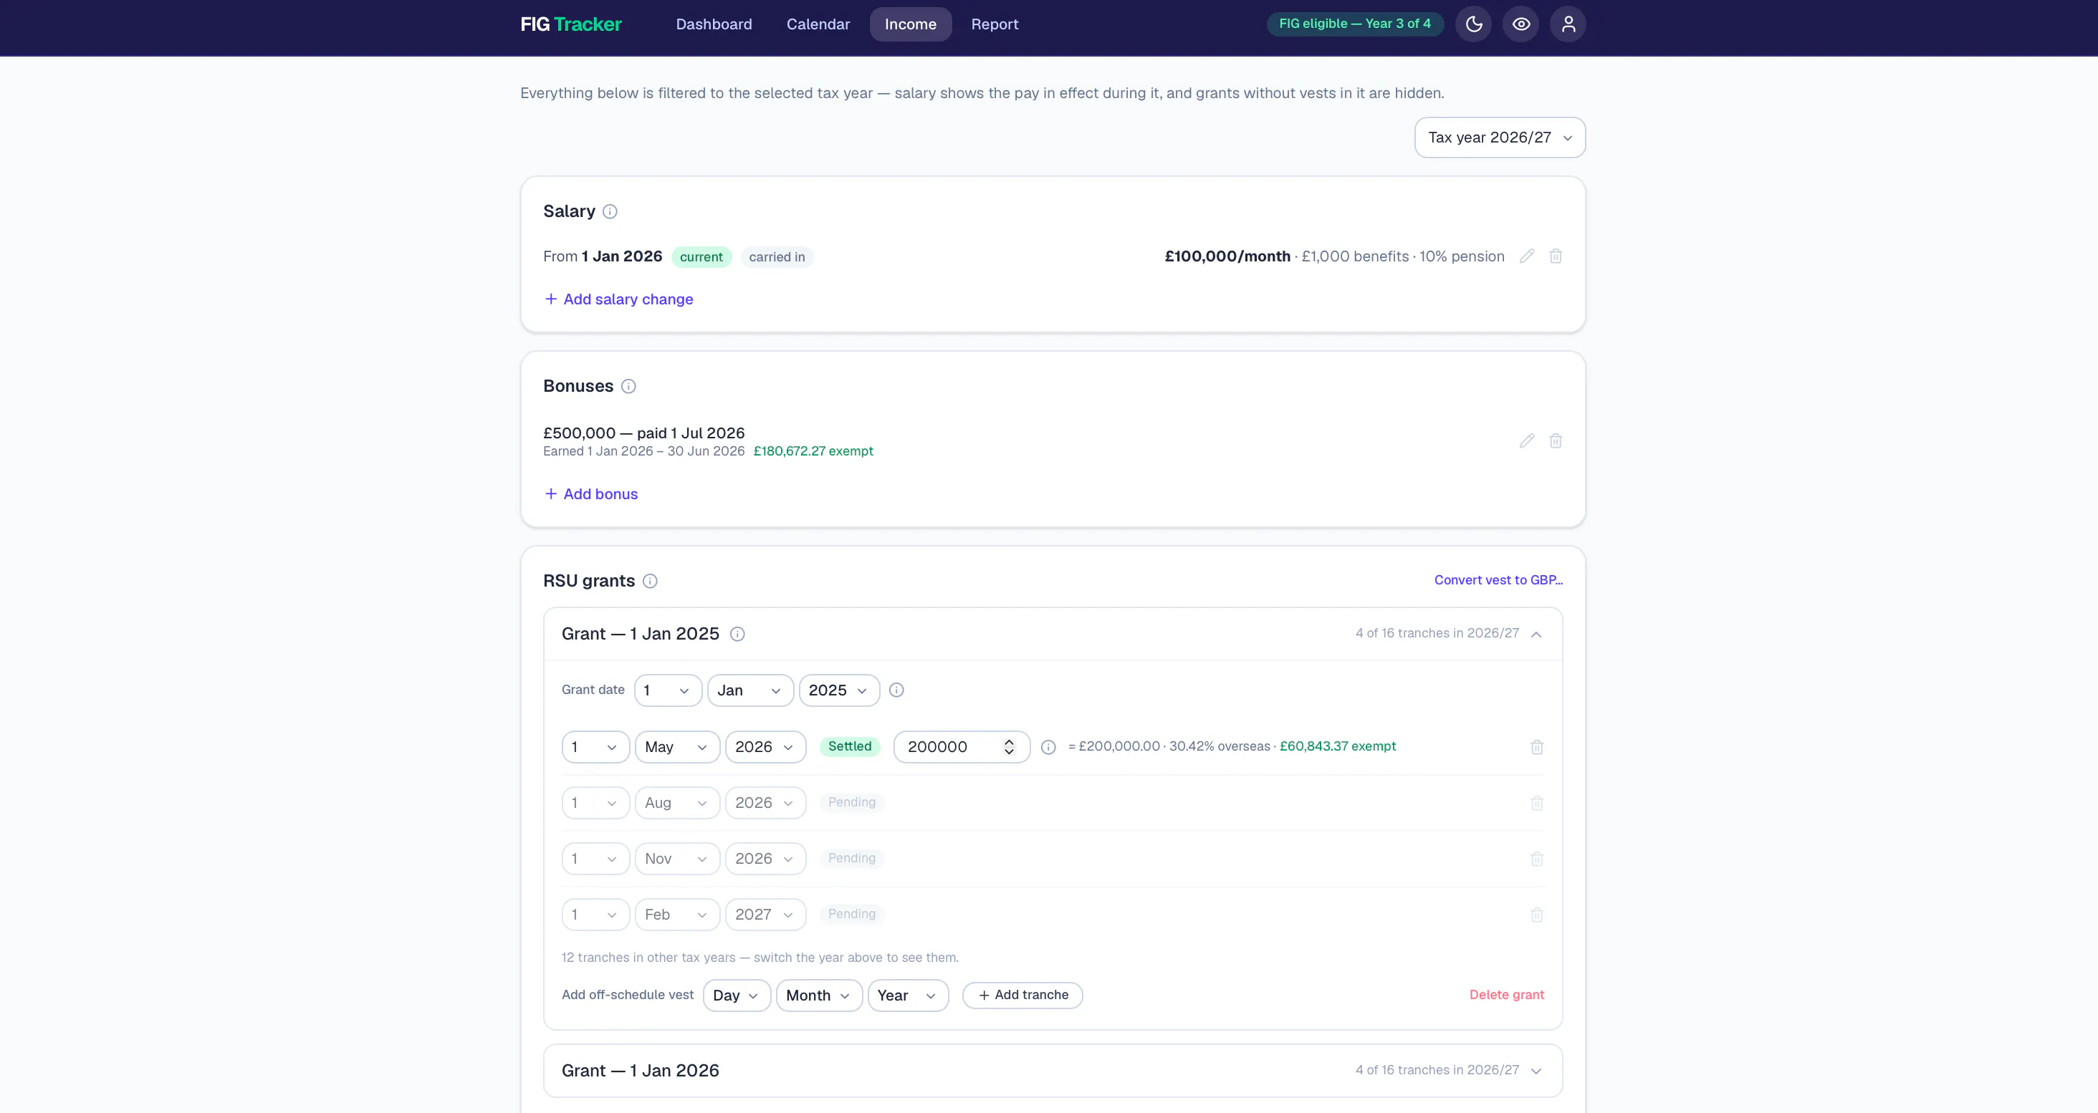Click the info icon beside Bonuses heading
Viewport: 2098px width, 1113px height.
[x=628, y=387]
